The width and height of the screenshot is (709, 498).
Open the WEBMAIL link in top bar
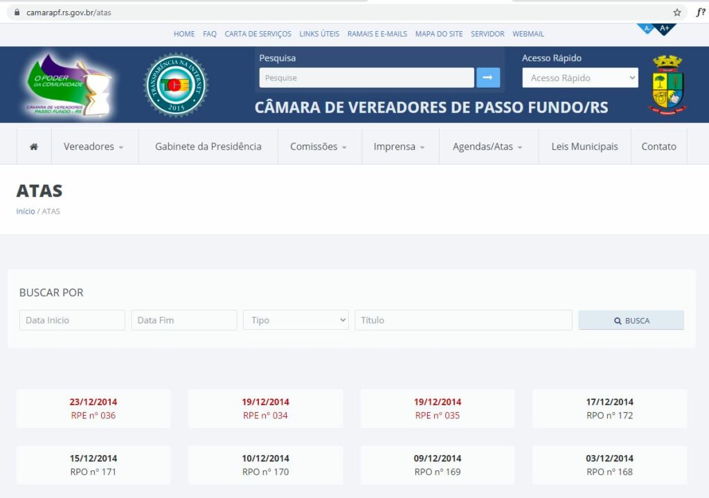(x=528, y=34)
